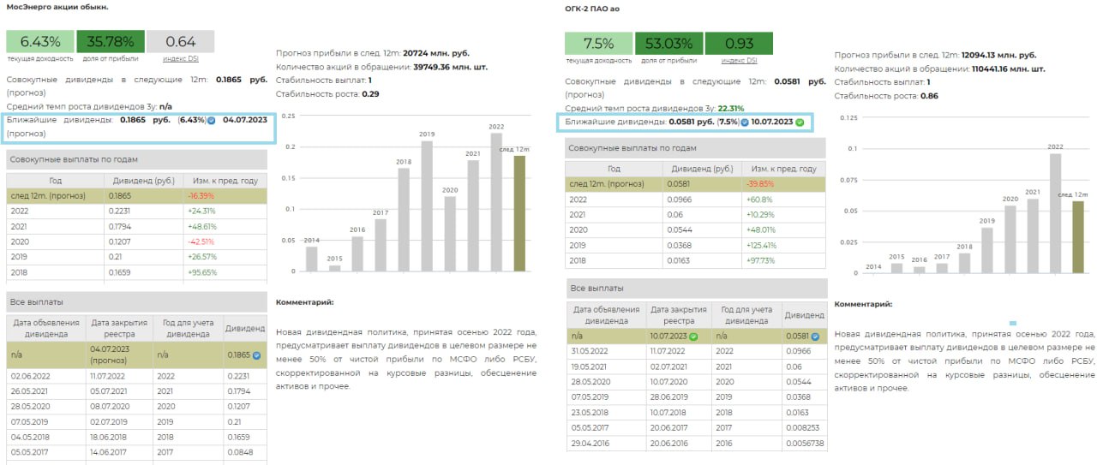Click Mosenergo declaration date 26.05.2021

tap(30, 391)
